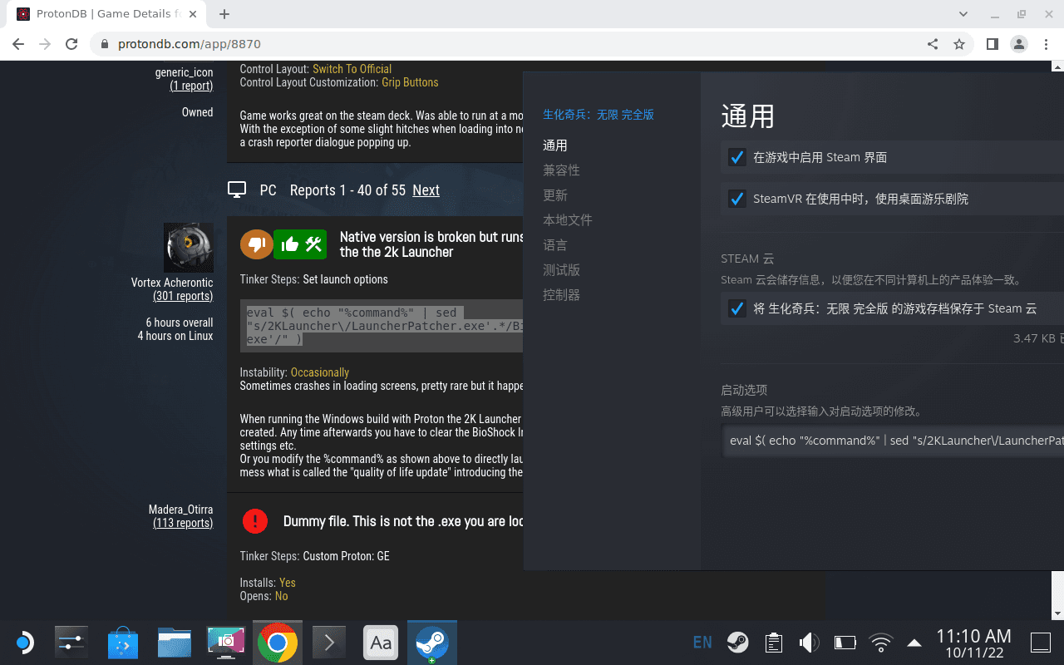Click the 启动选项 launch options input field
The height and width of the screenshot is (665, 1064).
point(892,441)
